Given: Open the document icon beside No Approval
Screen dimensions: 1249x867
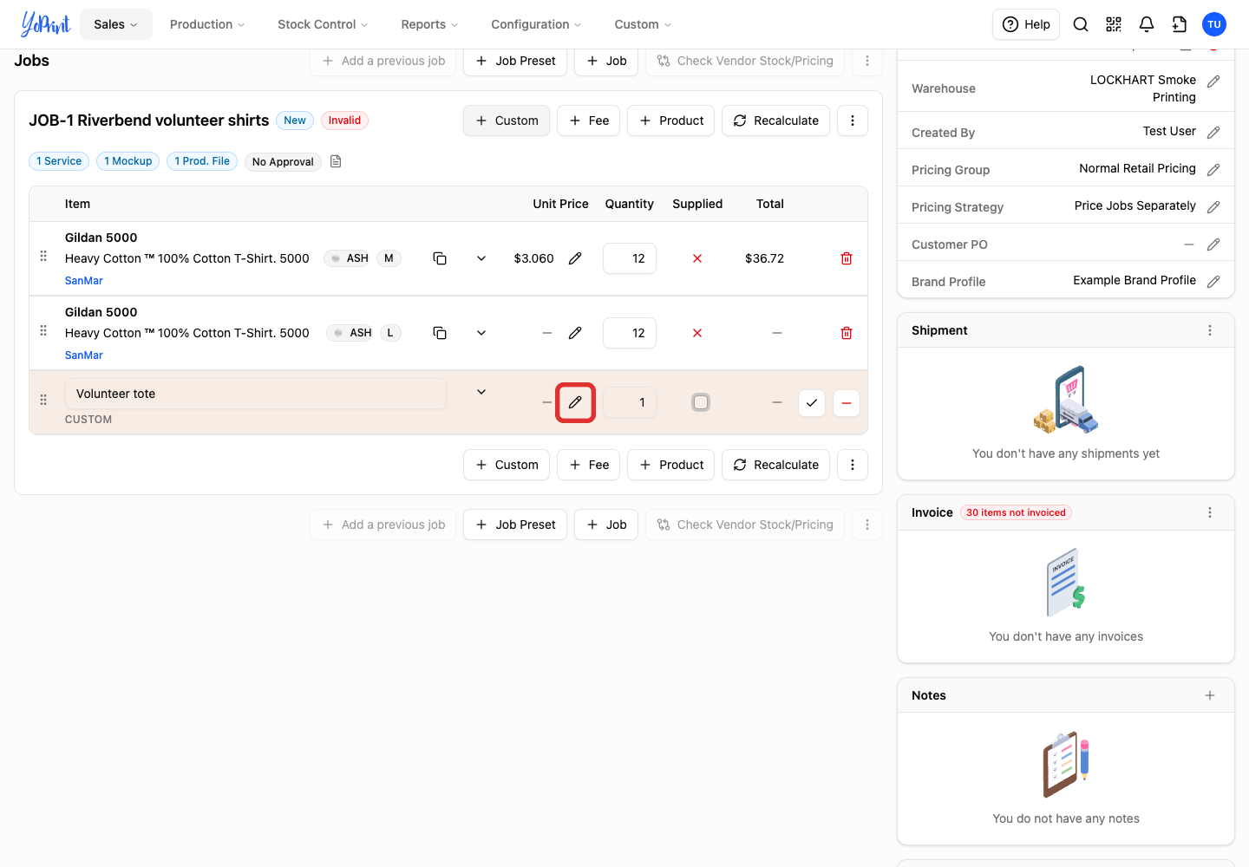Looking at the screenshot, I should click(x=336, y=161).
